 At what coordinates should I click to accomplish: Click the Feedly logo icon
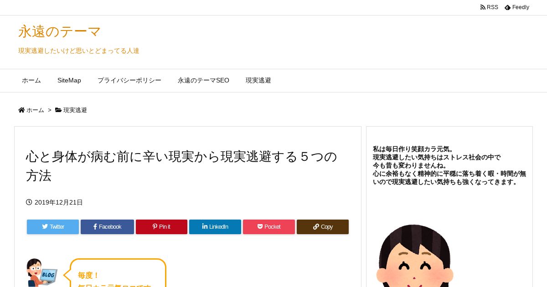coord(507,7)
